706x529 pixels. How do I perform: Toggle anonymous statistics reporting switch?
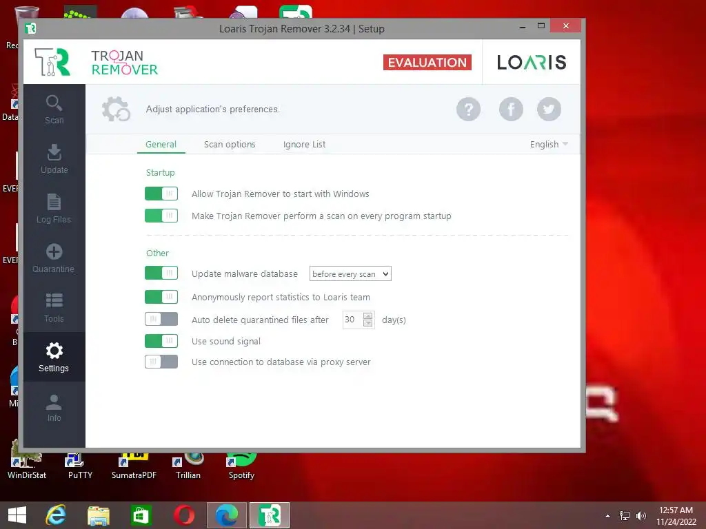click(161, 296)
